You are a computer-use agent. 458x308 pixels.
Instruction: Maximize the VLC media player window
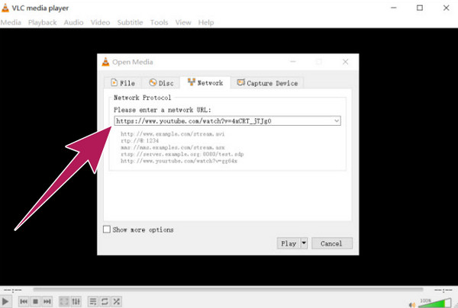click(420, 8)
